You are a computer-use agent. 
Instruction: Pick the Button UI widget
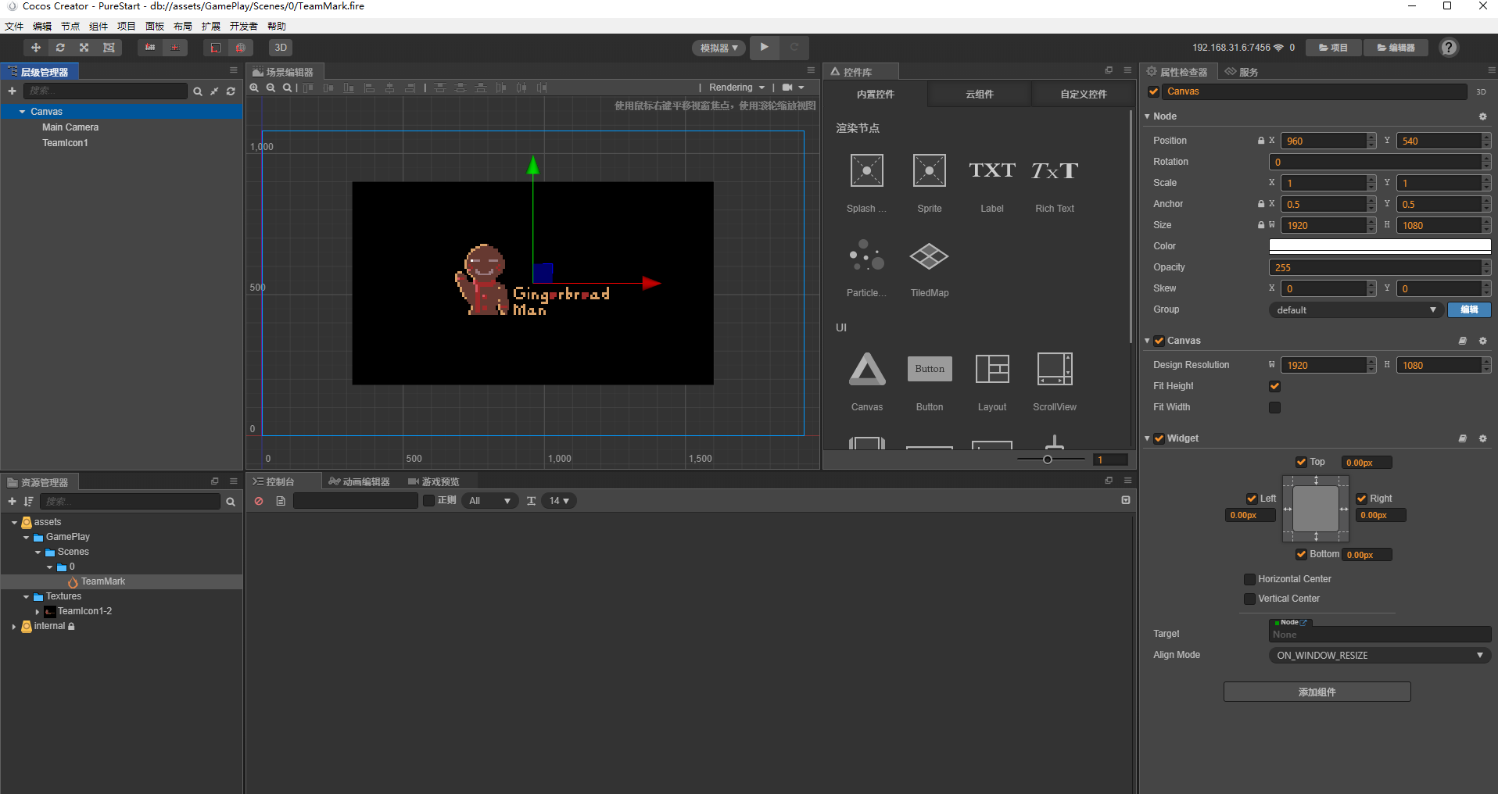930,369
